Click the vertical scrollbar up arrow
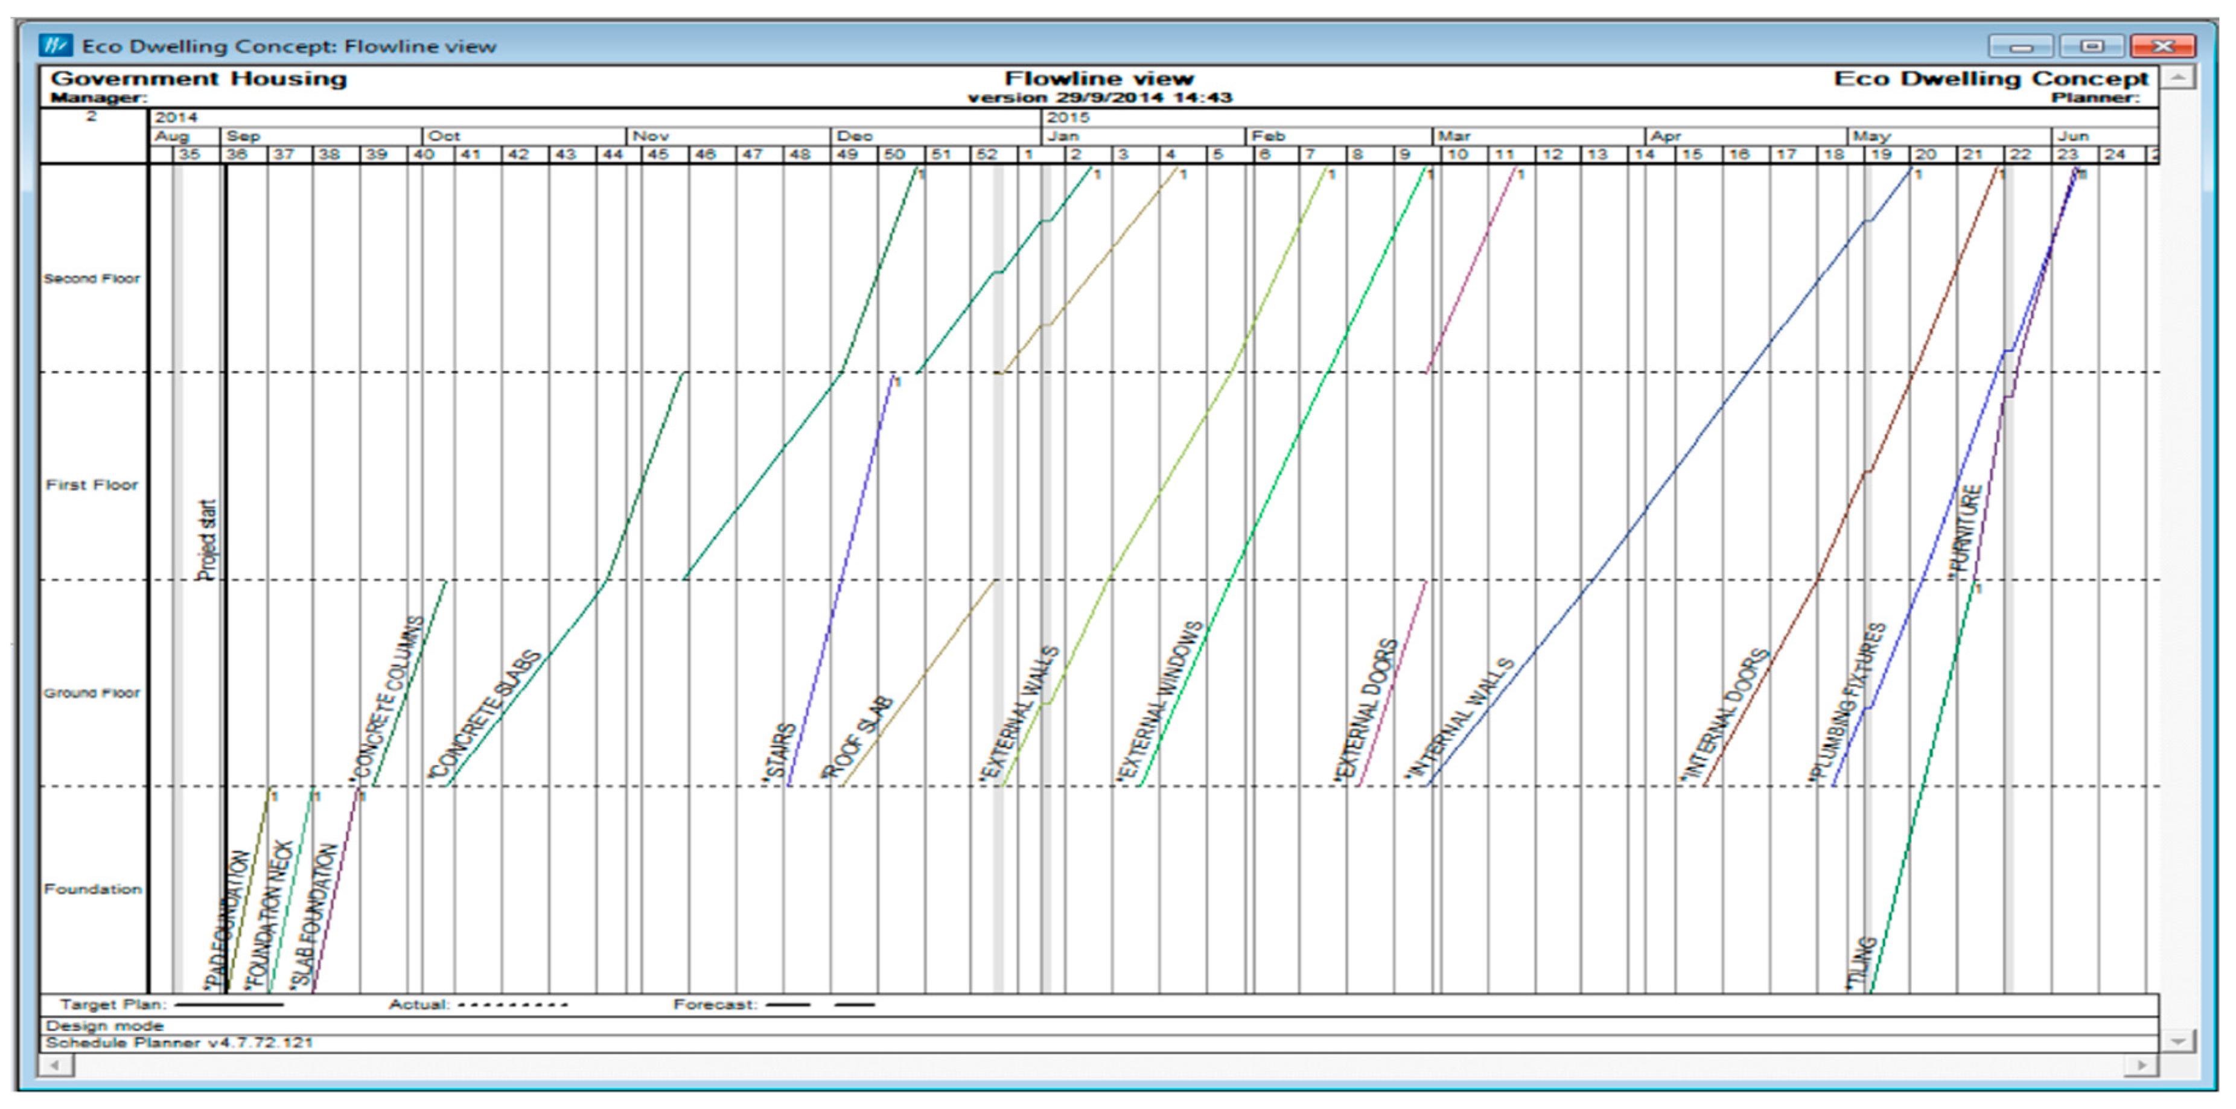The height and width of the screenshot is (1109, 2236). (2178, 78)
